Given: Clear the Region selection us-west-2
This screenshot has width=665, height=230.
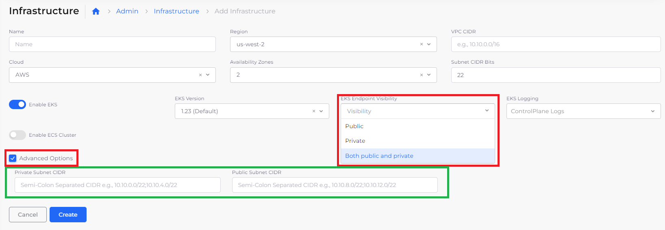Looking at the screenshot, I should 422,44.
